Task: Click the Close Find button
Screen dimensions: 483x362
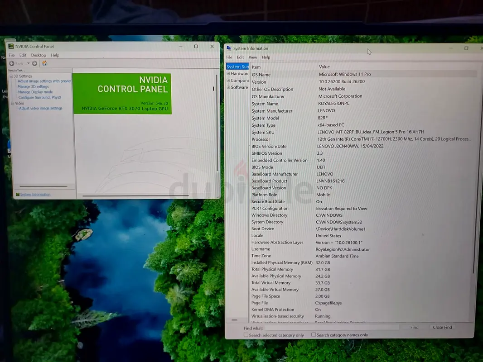Action: 442,327
